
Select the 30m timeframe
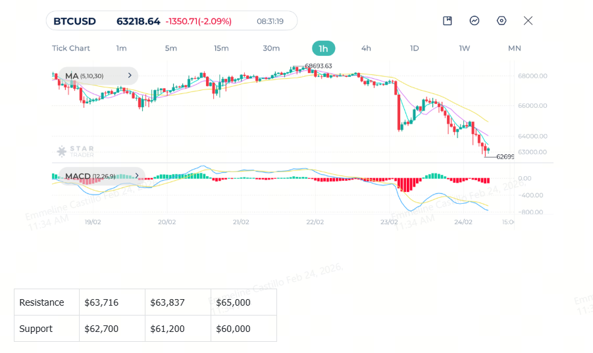271,49
